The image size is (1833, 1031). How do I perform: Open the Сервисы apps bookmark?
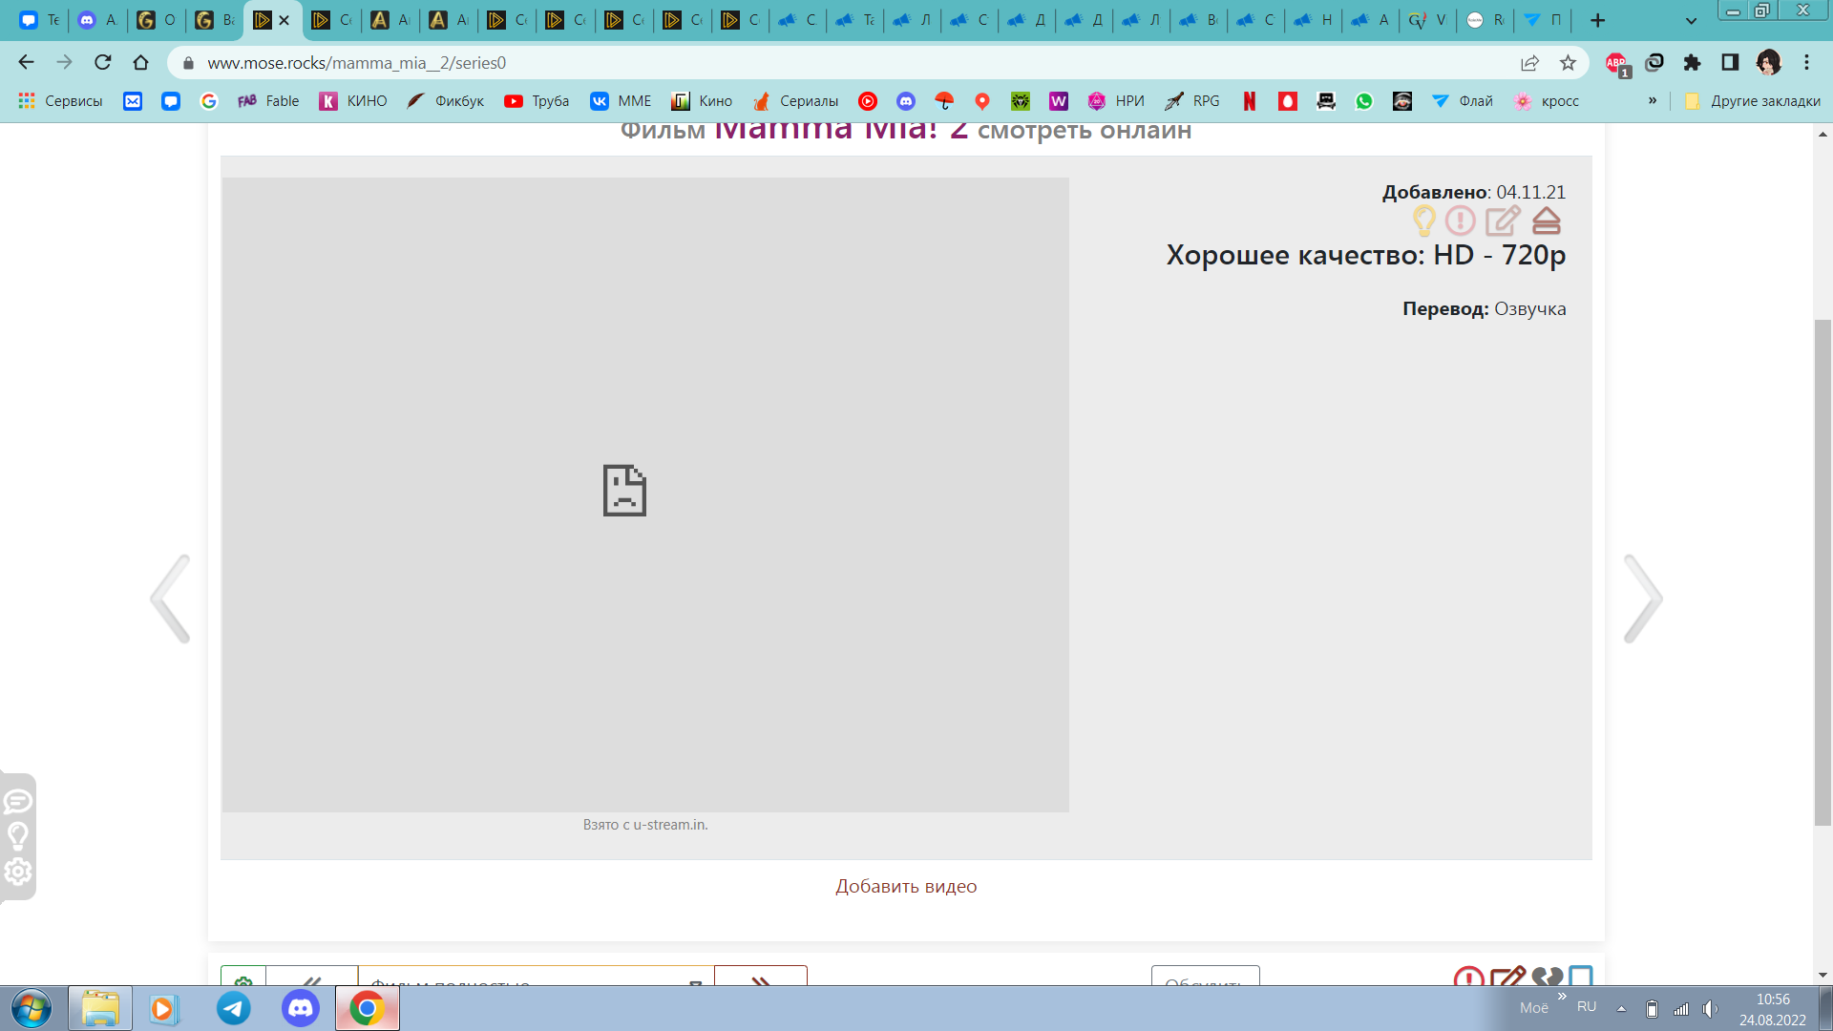60,101
